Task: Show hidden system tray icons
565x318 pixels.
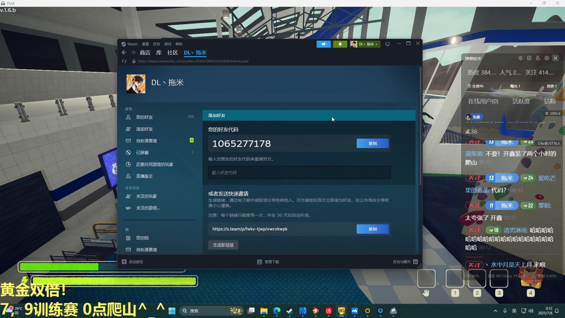Action: click(x=496, y=311)
